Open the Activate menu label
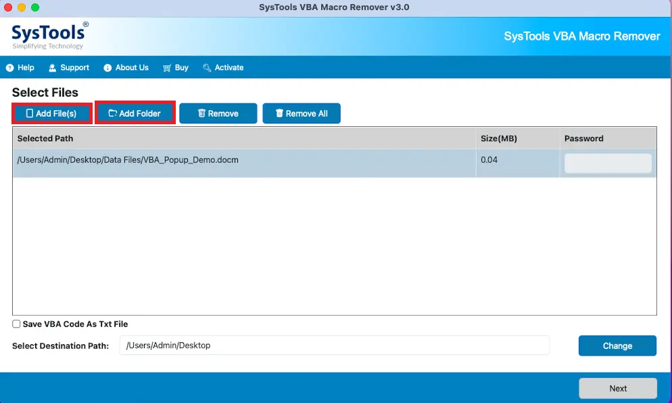Viewport: 672px width, 403px height. click(229, 68)
